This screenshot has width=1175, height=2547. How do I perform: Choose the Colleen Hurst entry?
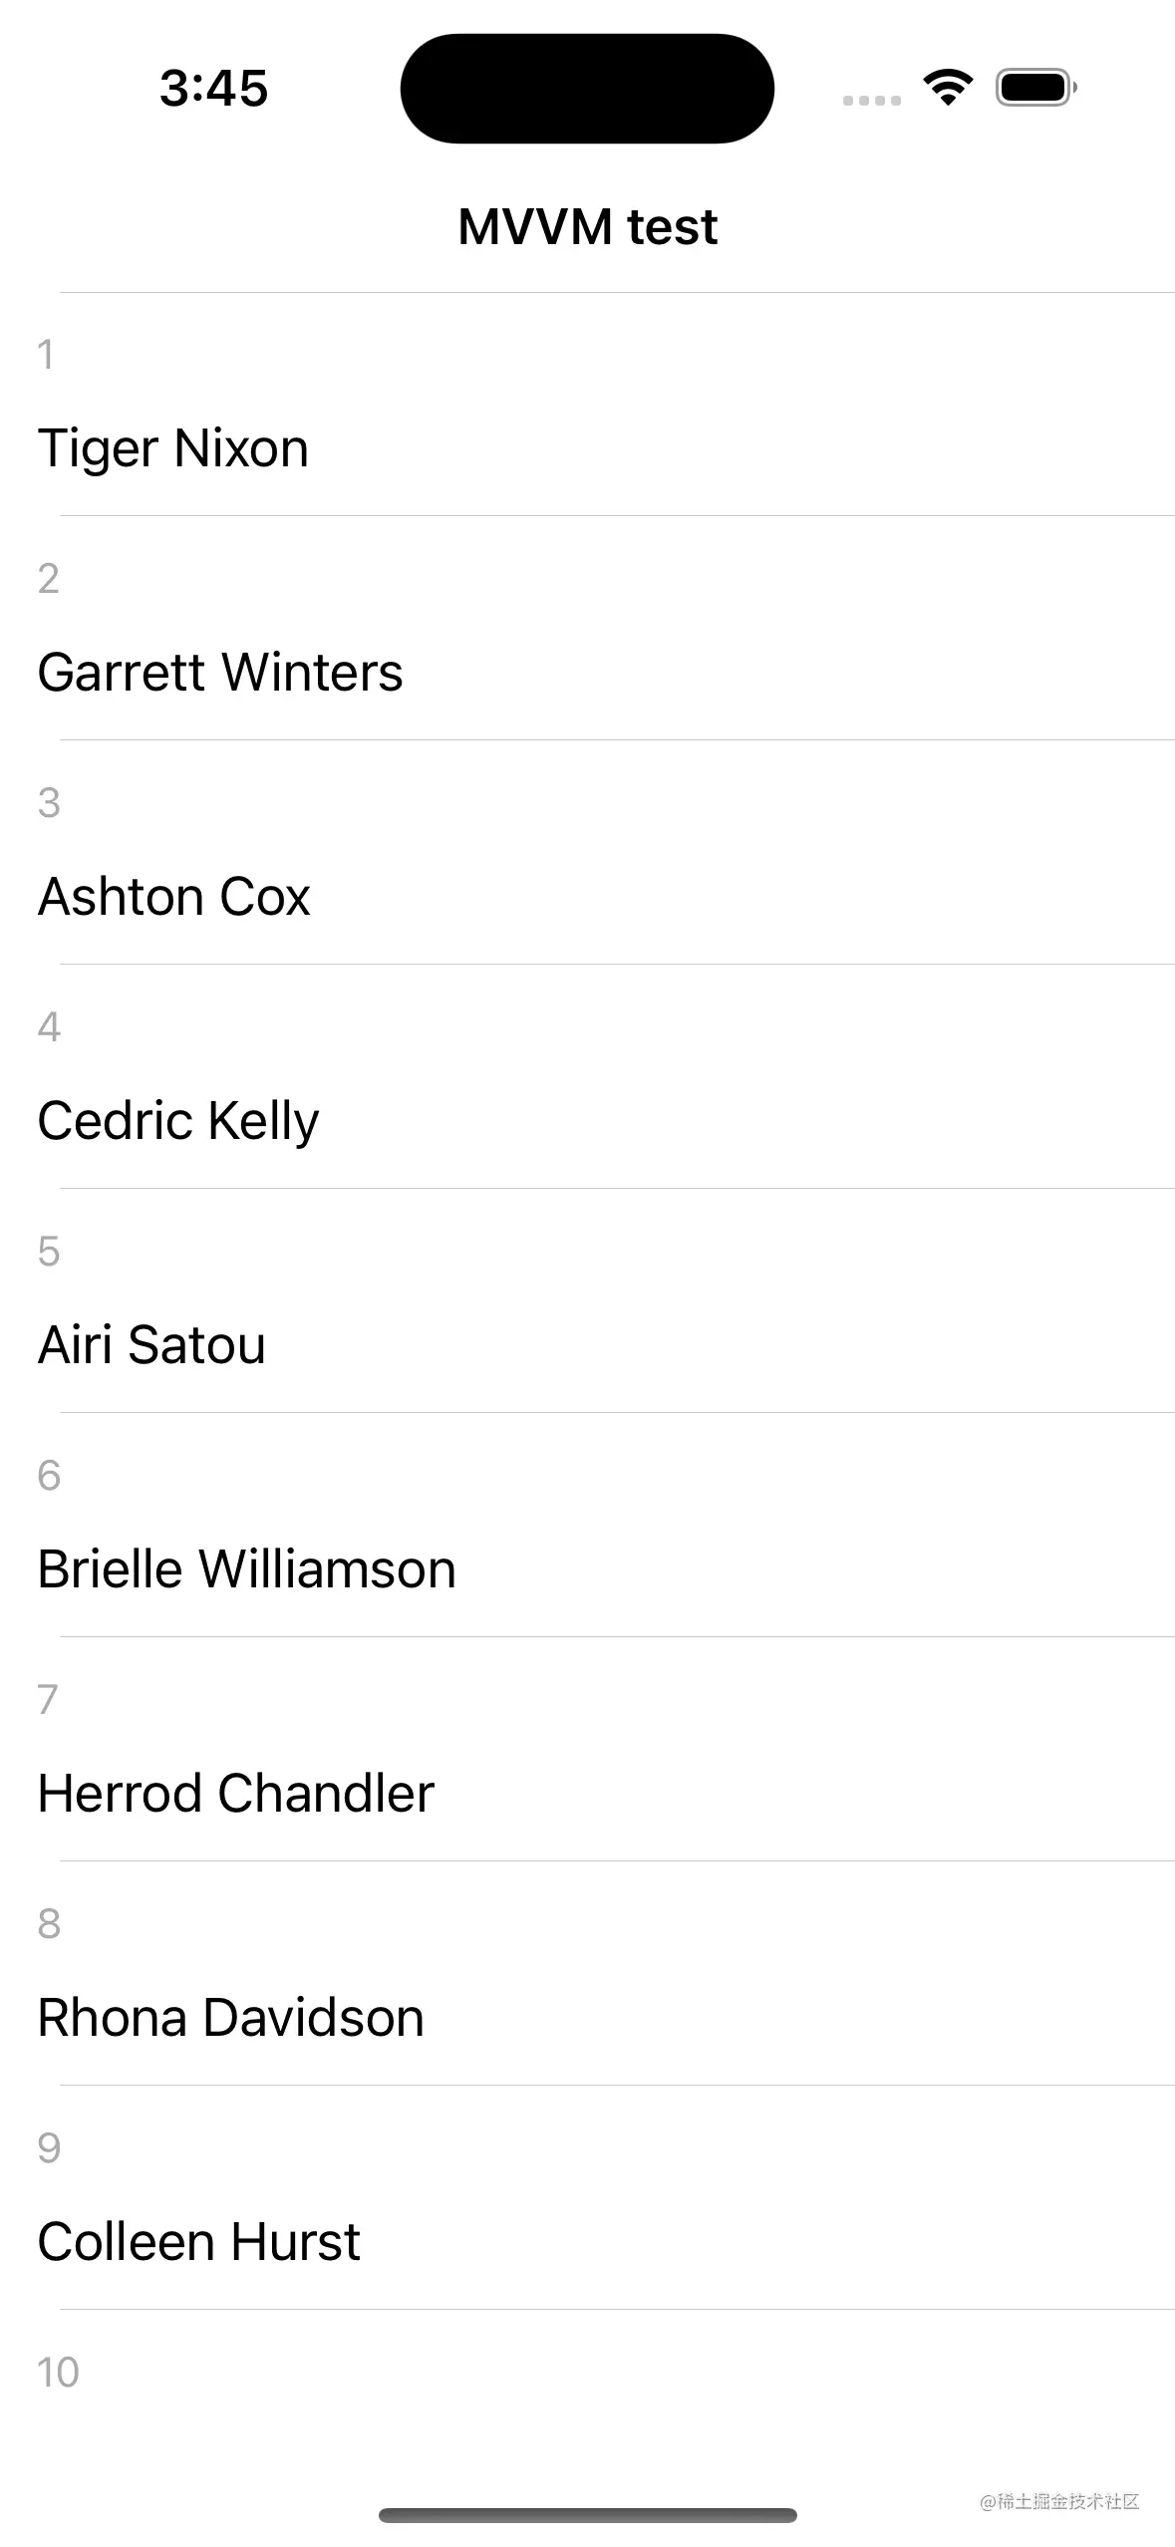[x=587, y=2197]
